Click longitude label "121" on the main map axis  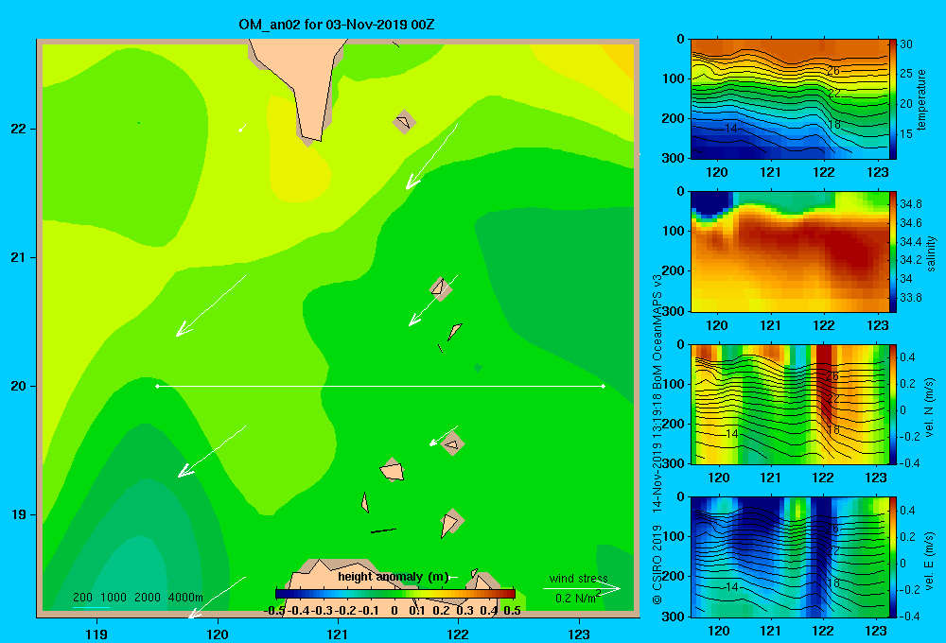(338, 634)
